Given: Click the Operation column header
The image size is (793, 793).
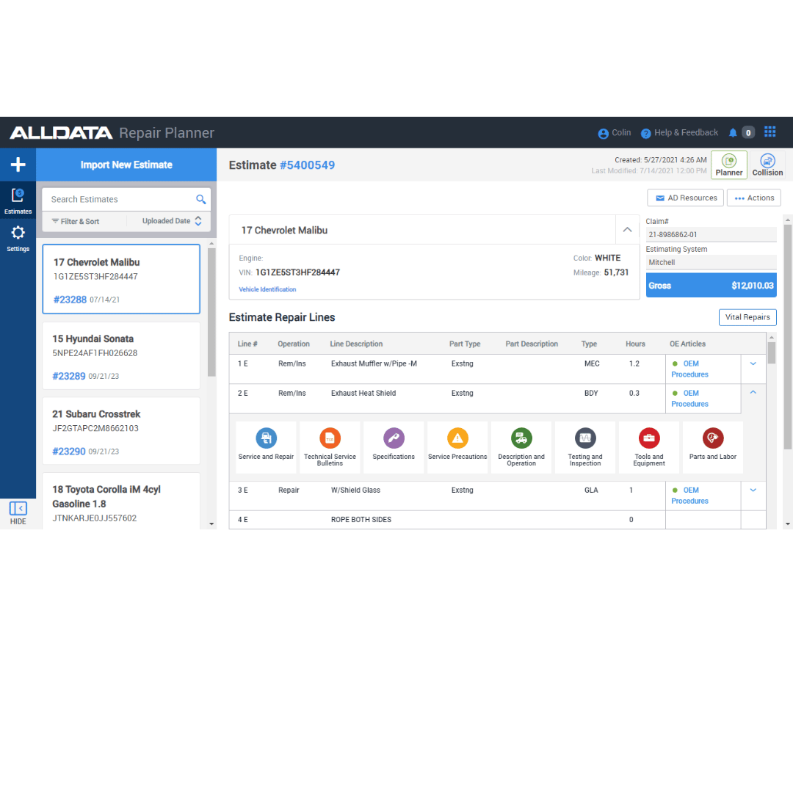Looking at the screenshot, I should tap(293, 344).
